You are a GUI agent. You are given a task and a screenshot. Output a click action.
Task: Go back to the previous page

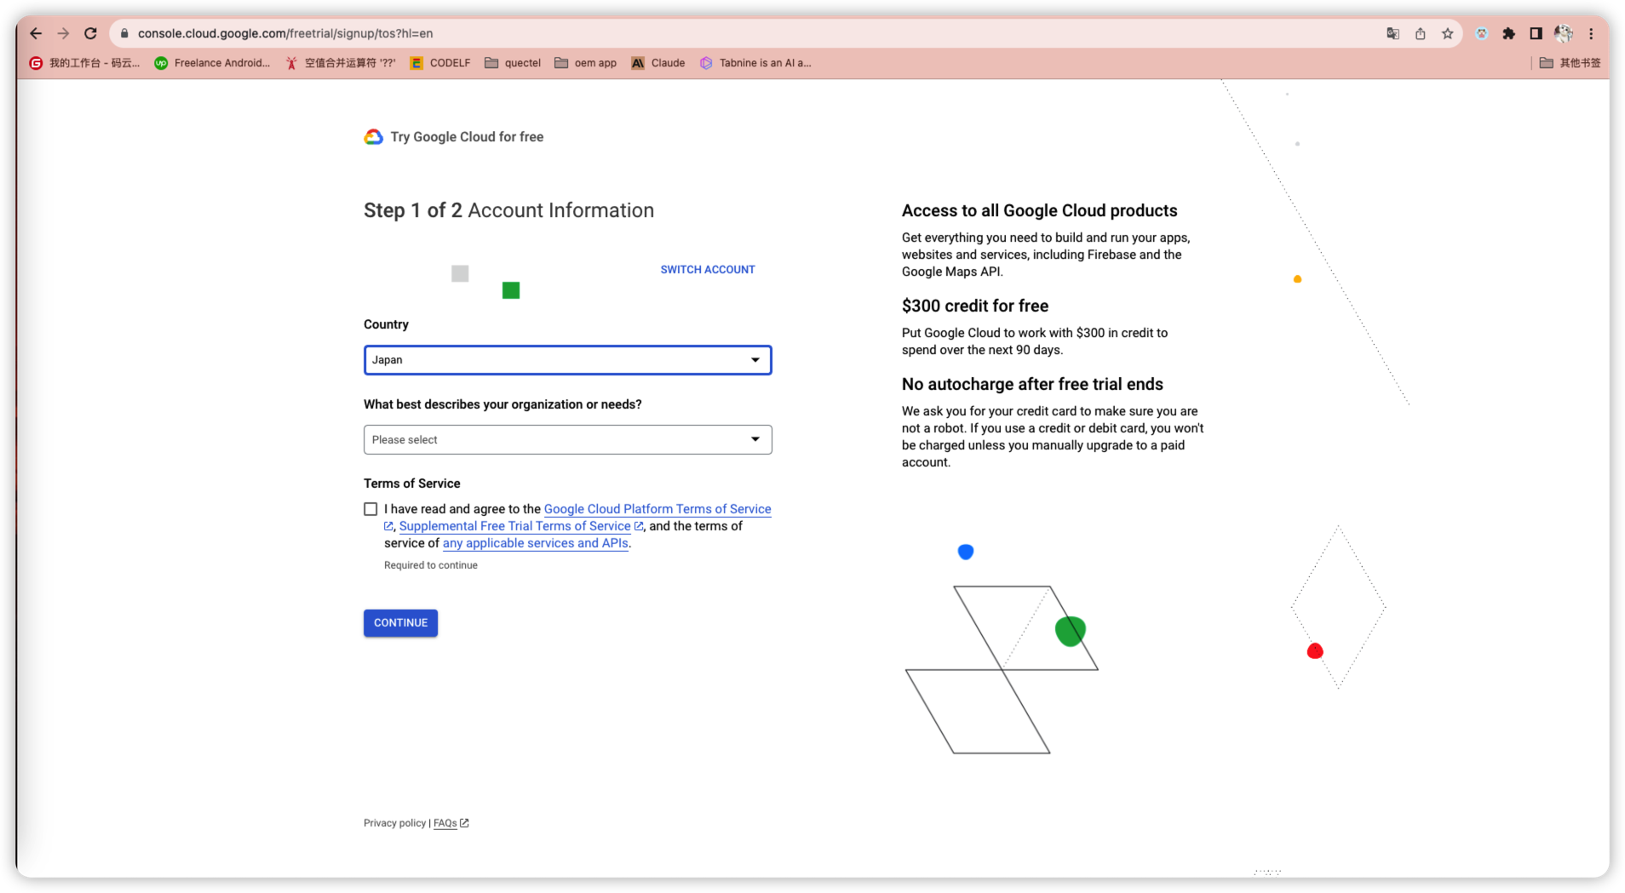pos(36,33)
